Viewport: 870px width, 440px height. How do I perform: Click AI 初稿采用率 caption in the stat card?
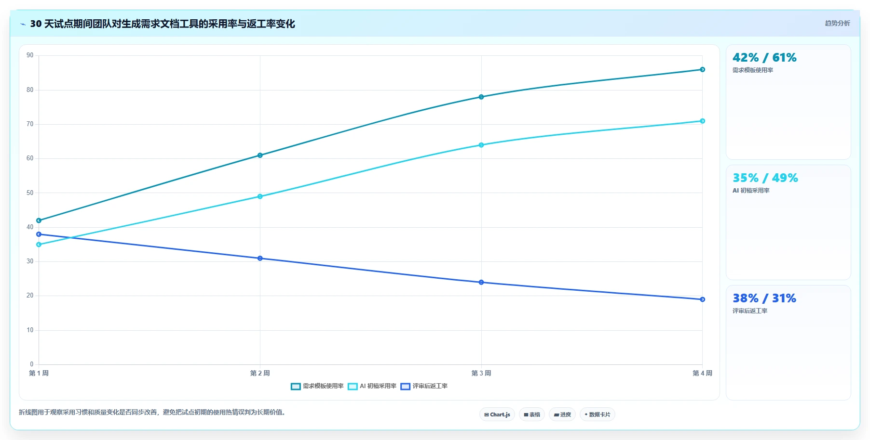pyautogui.click(x=751, y=191)
